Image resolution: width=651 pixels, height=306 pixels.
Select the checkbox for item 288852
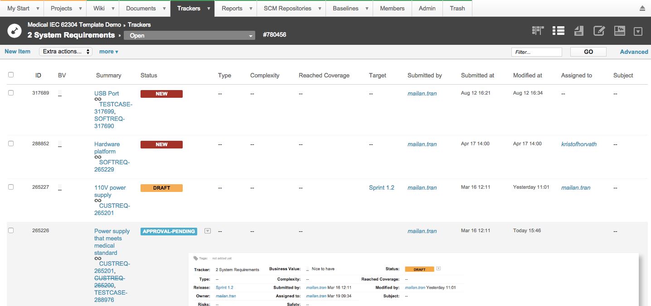(11, 143)
